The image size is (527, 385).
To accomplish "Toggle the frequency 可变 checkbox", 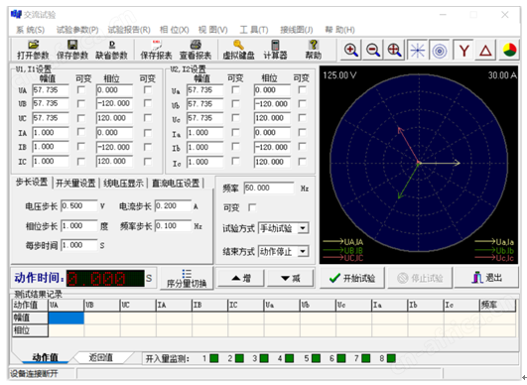I will pyautogui.click(x=252, y=207).
